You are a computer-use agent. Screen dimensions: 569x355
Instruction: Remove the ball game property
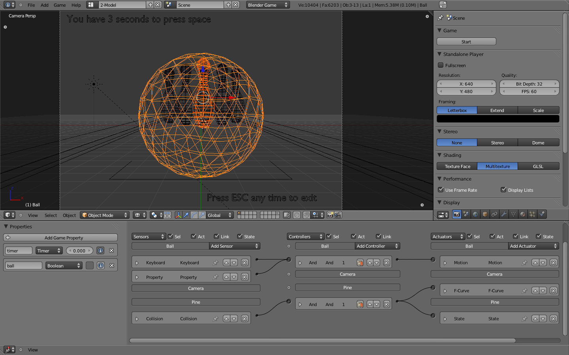tap(112, 265)
